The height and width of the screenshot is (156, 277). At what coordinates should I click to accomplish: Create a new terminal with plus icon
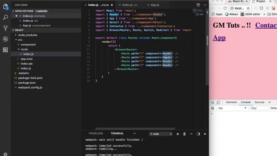click(178, 134)
